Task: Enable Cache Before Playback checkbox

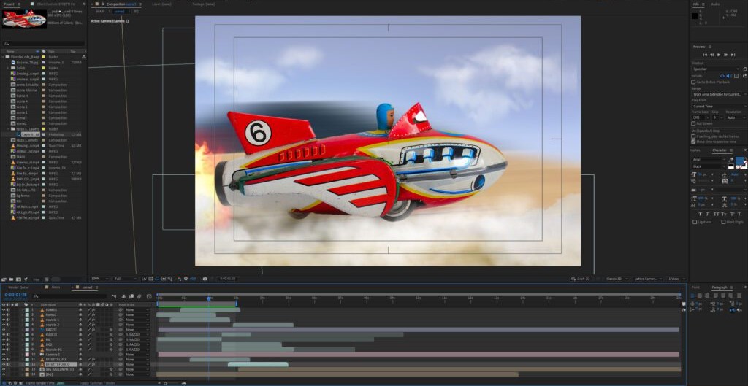Action: point(693,82)
